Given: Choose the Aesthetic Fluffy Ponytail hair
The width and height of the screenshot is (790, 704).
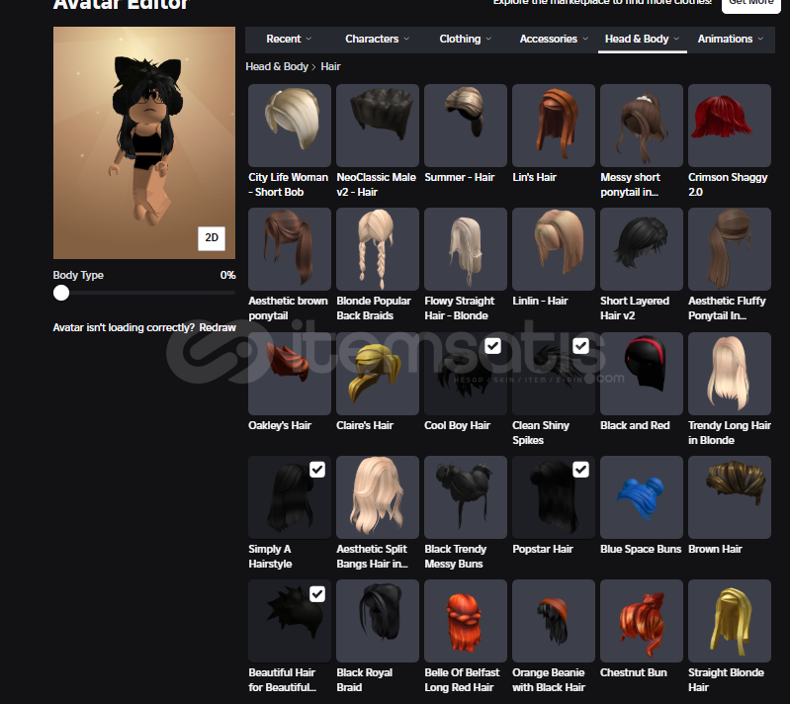Looking at the screenshot, I should (729, 249).
